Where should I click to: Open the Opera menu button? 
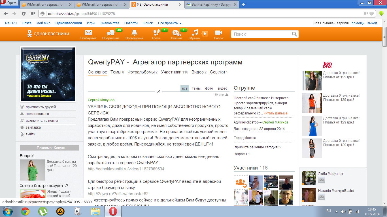coord(9,3)
